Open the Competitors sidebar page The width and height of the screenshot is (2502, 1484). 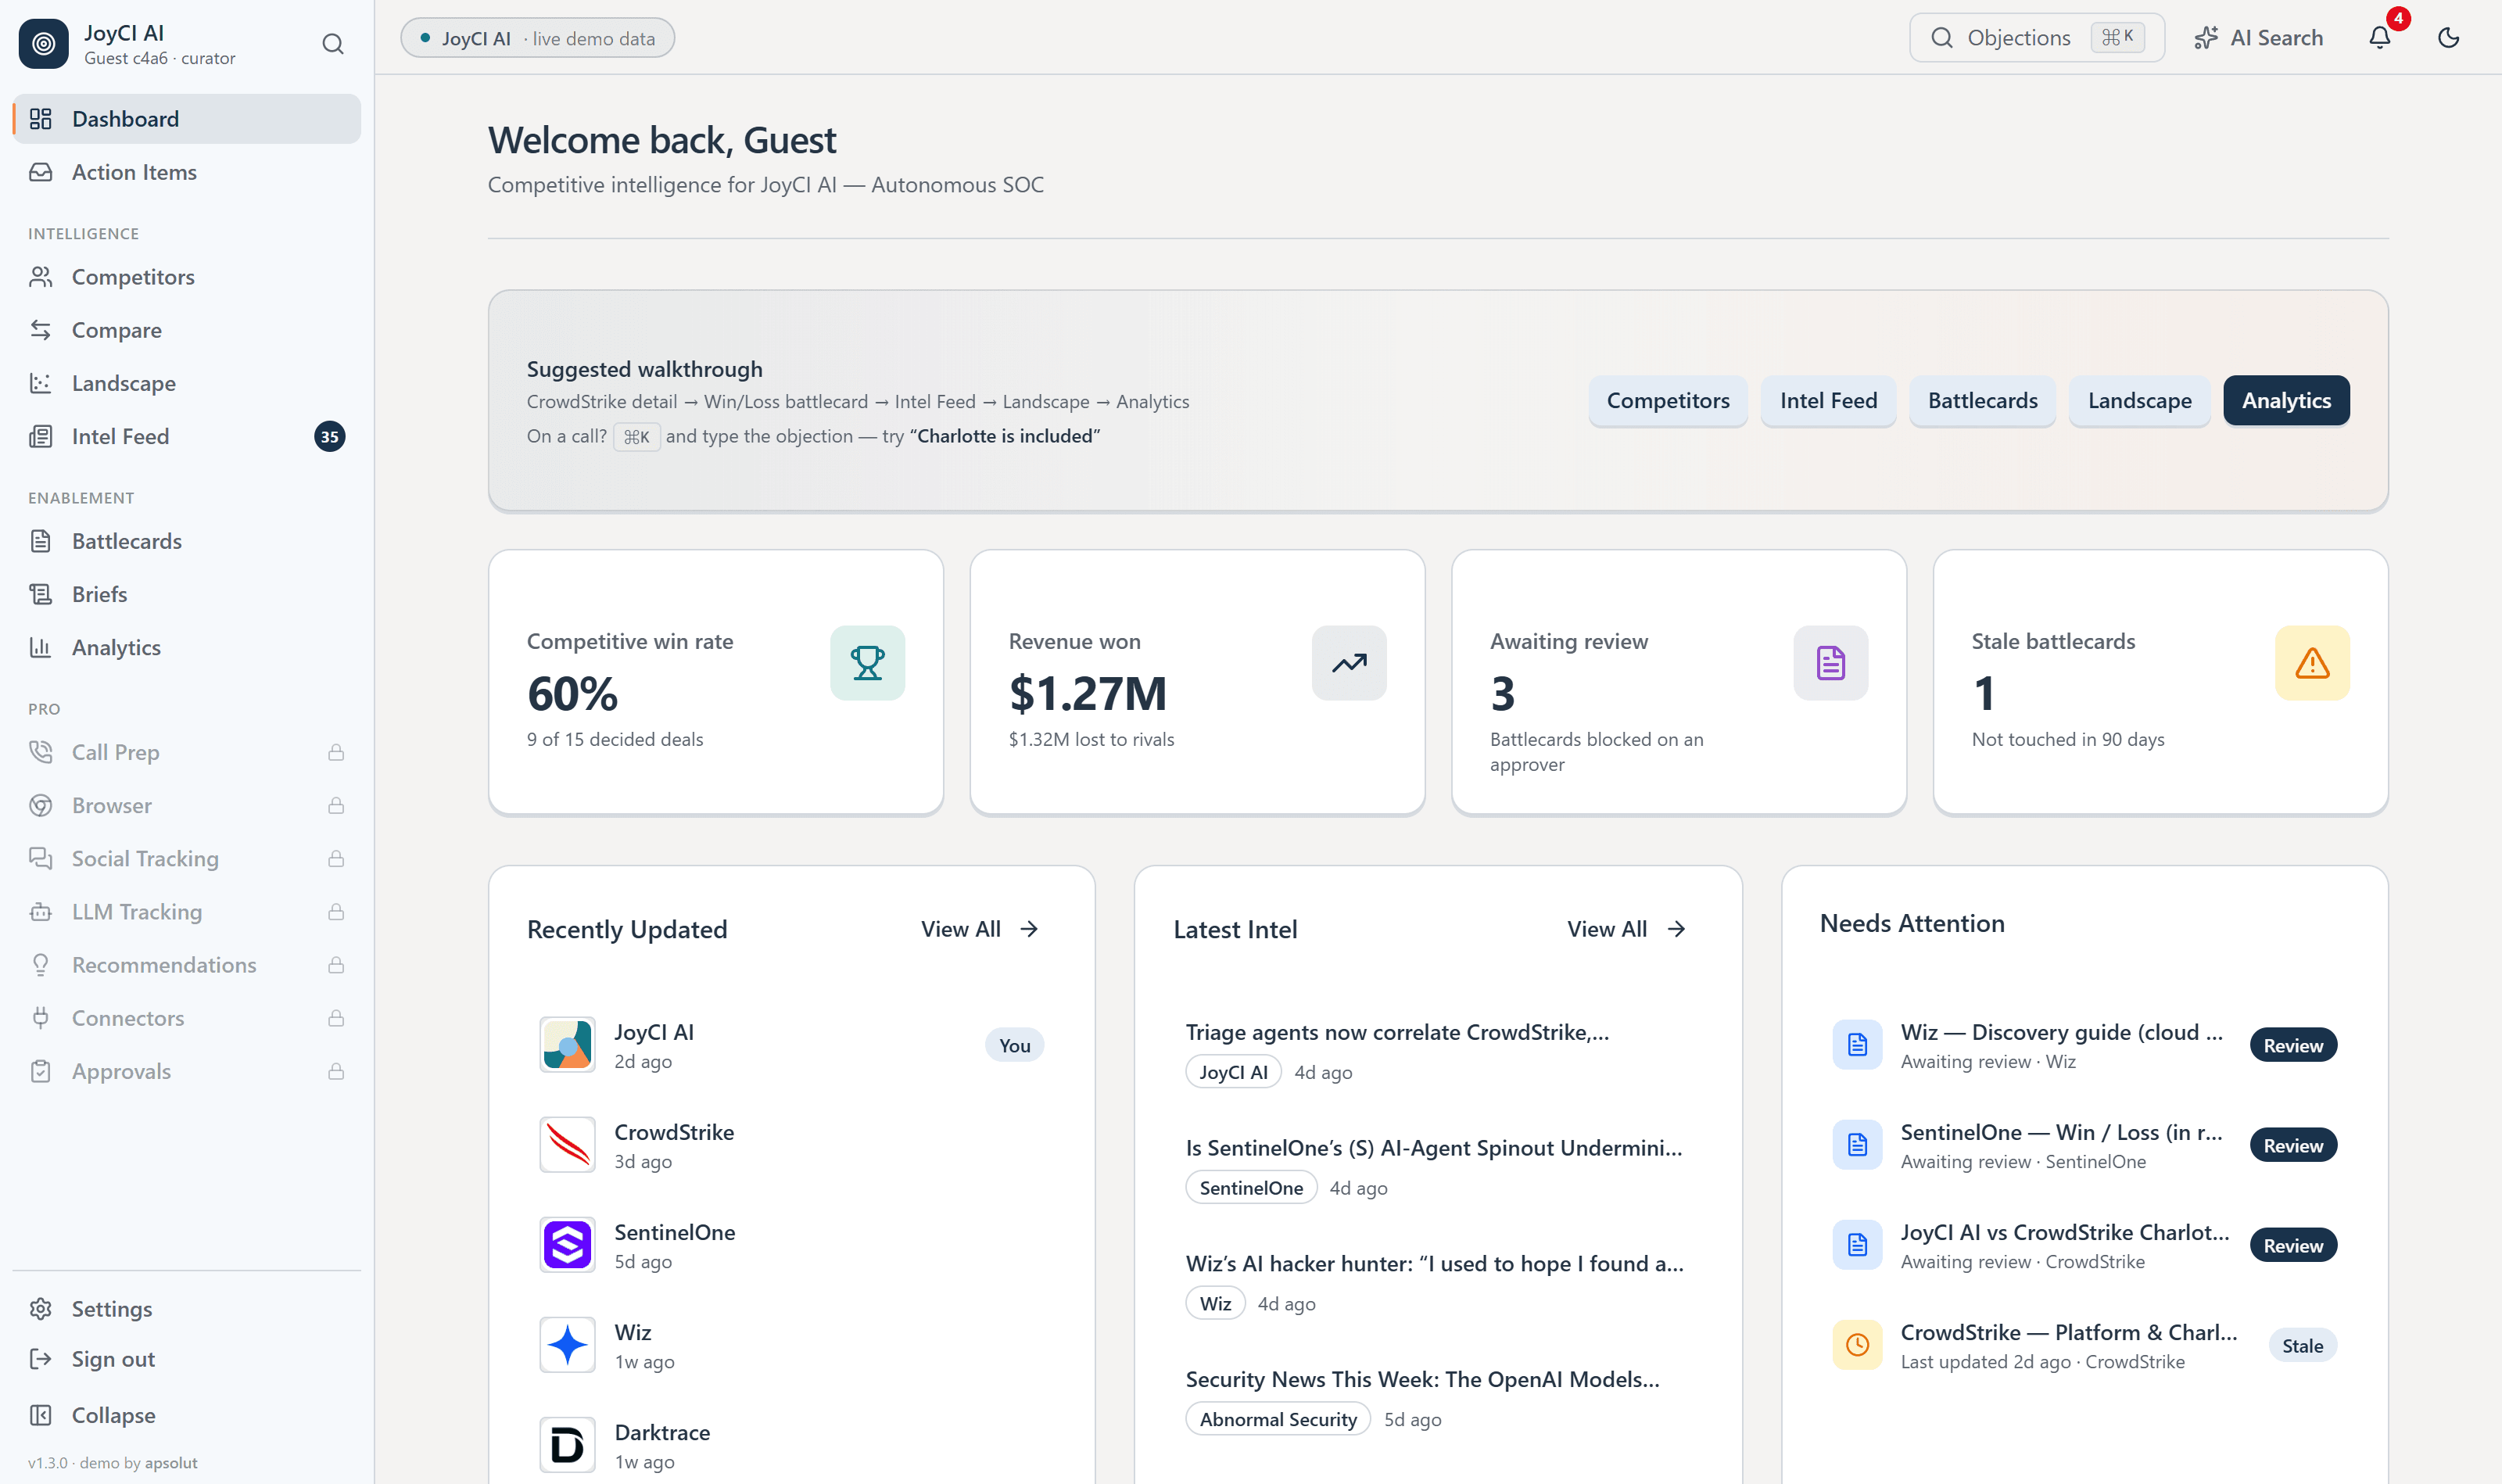pos(187,277)
